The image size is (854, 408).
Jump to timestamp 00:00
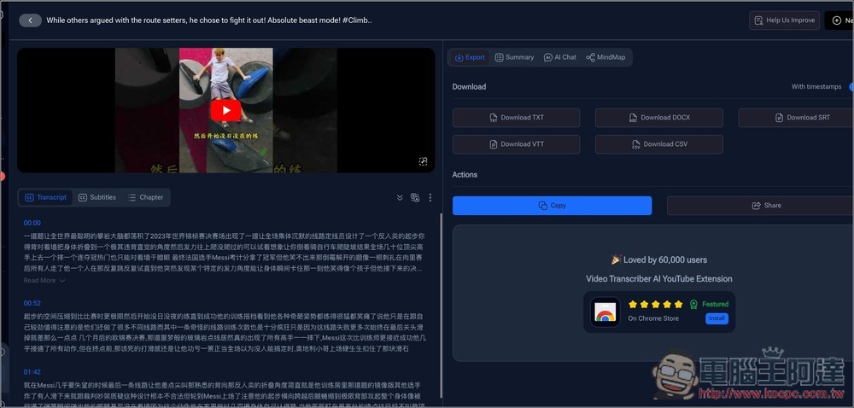[32, 223]
